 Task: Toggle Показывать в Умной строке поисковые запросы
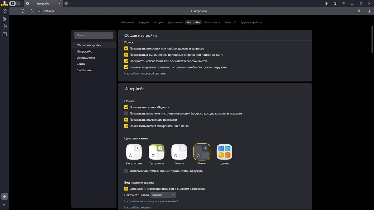click(x=126, y=55)
